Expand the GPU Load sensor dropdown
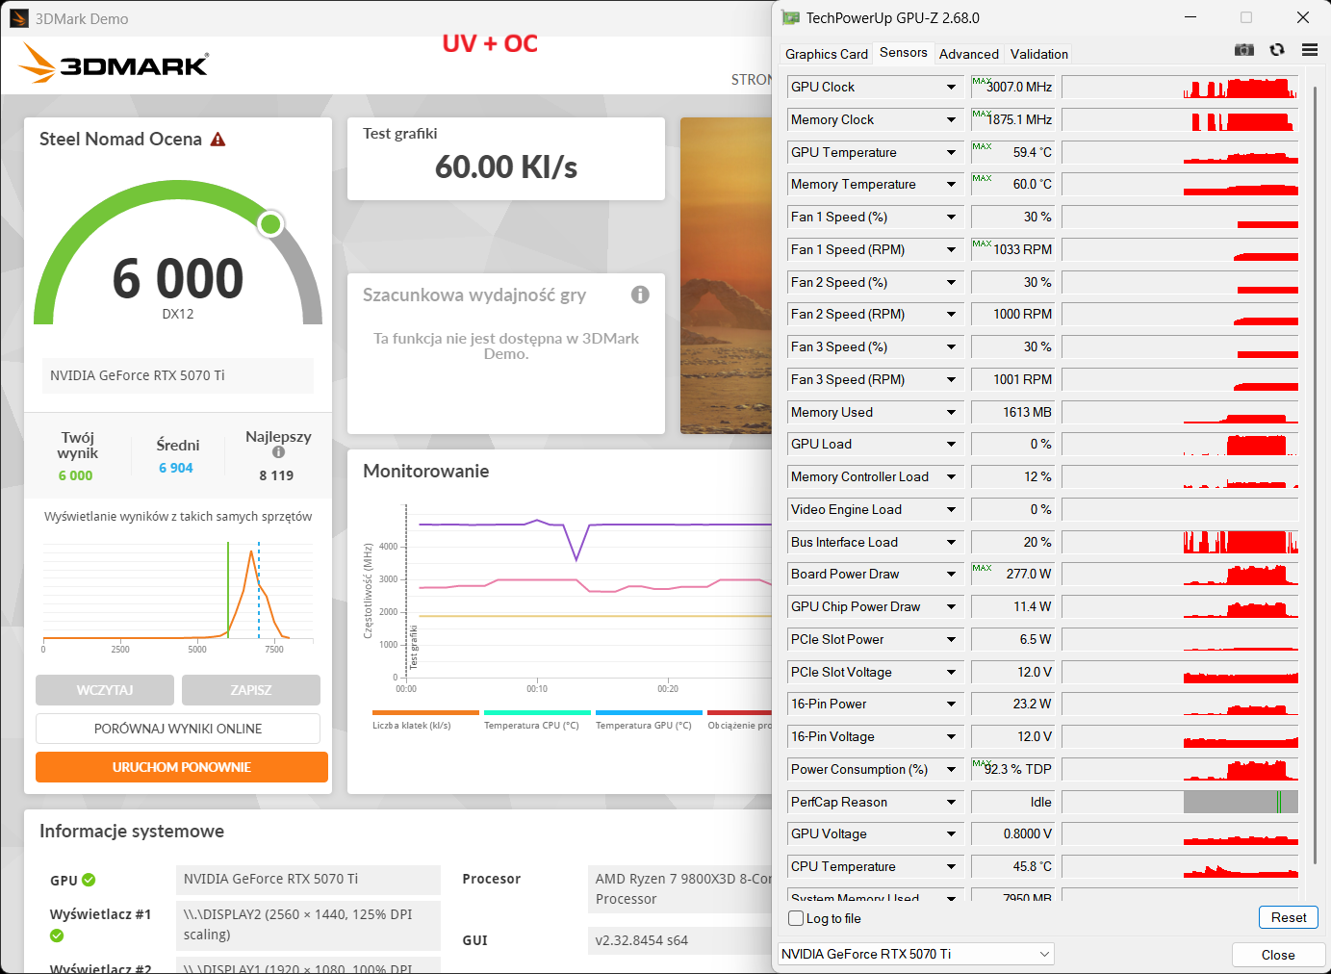Viewport: 1331px width, 974px height. (x=951, y=444)
